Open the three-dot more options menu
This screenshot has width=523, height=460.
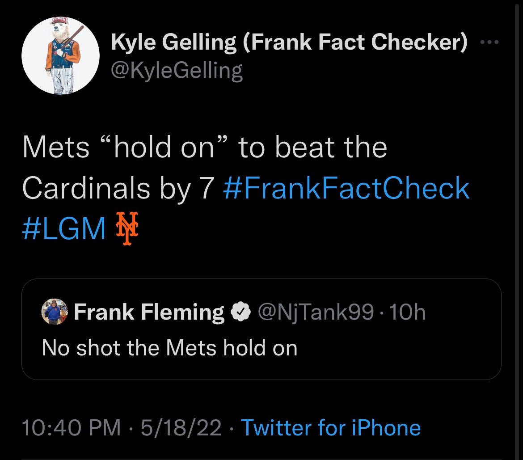[491, 42]
